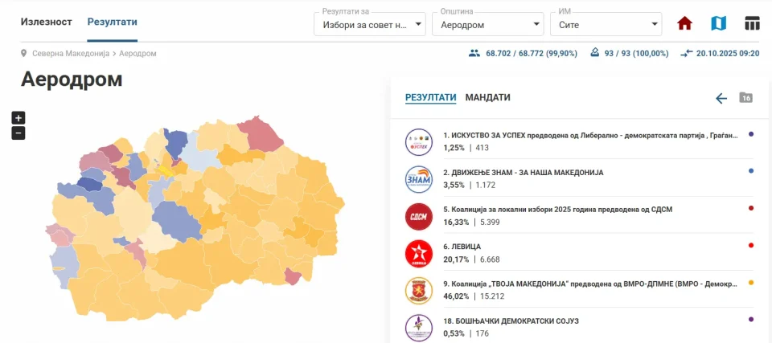Click the Levica party logo
The height and width of the screenshot is (343, 772).
pyautogui.click(x=419, y=254)
